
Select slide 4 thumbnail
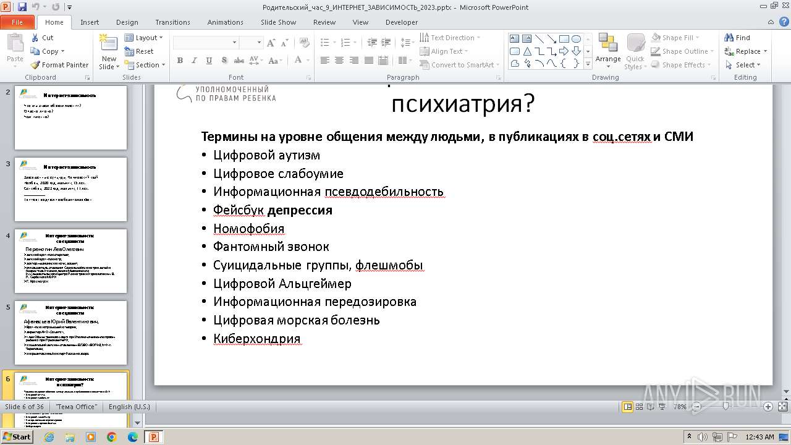70,261
